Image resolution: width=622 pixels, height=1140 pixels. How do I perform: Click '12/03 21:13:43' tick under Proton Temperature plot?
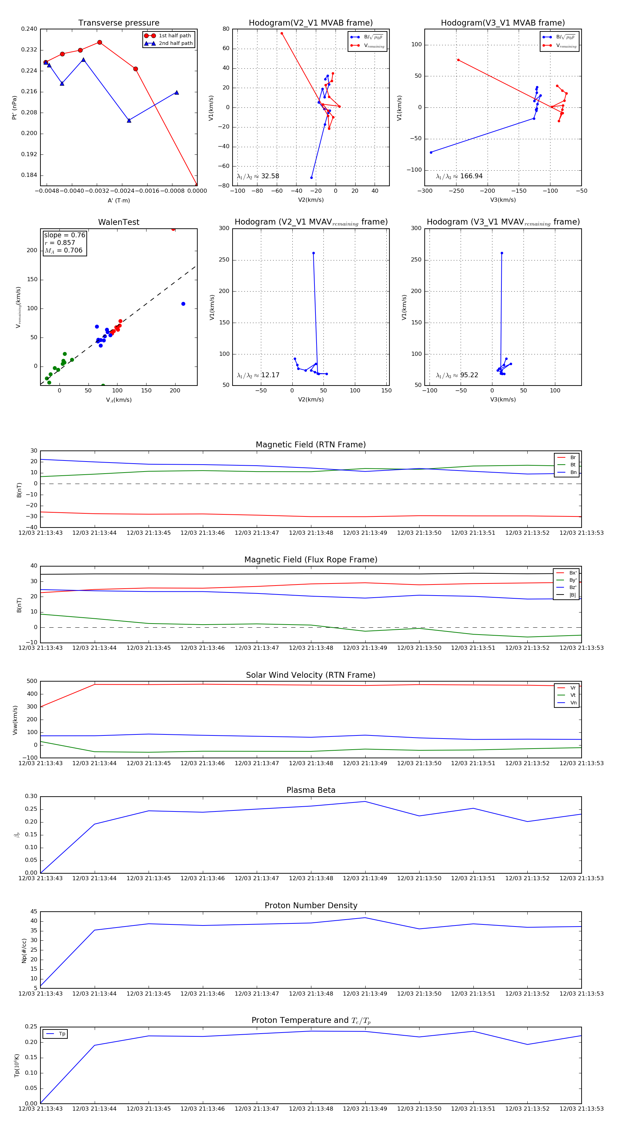[x=40, y=1109]
